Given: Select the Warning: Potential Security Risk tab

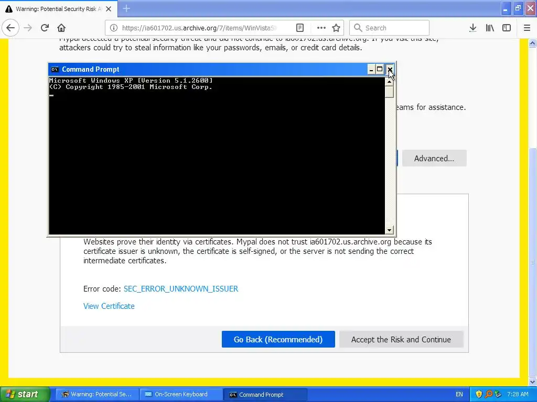Looking at the screenshot, I should tap(59, 9).
